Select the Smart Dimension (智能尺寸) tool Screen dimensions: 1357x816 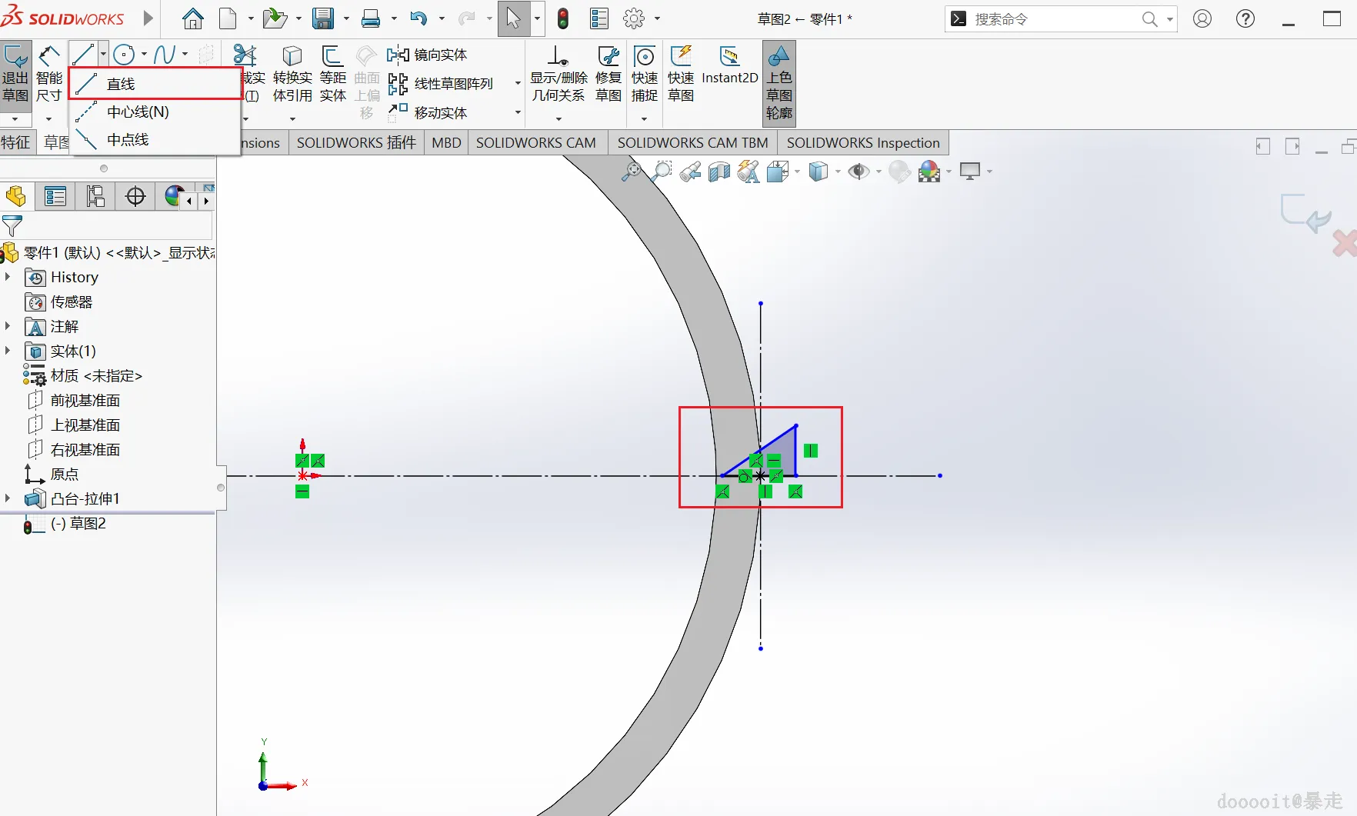(49, 75)
